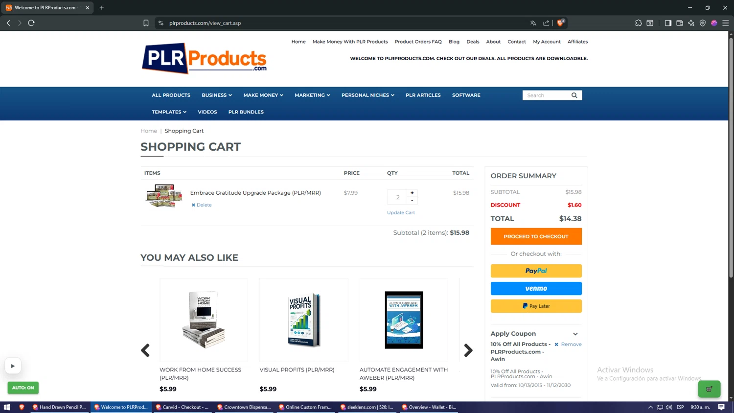Open Embrace Gratitude product thumbnail

pos(164,196)
